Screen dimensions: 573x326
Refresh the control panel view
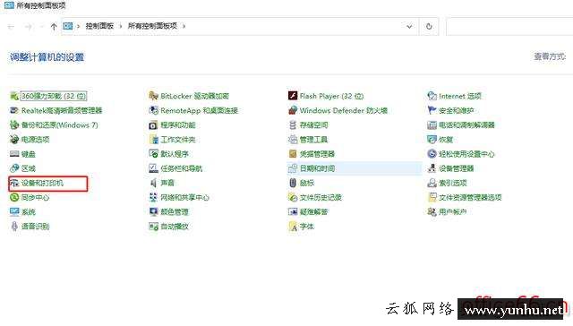pos(429,26)
